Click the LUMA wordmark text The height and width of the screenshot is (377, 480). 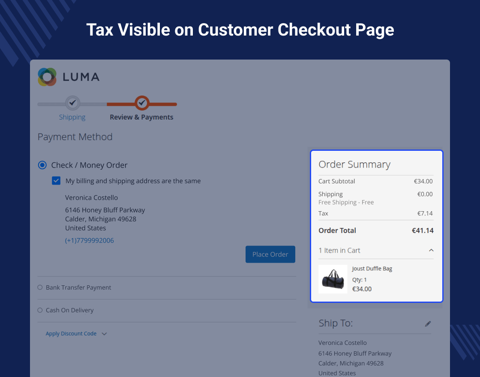click(81, 77)
